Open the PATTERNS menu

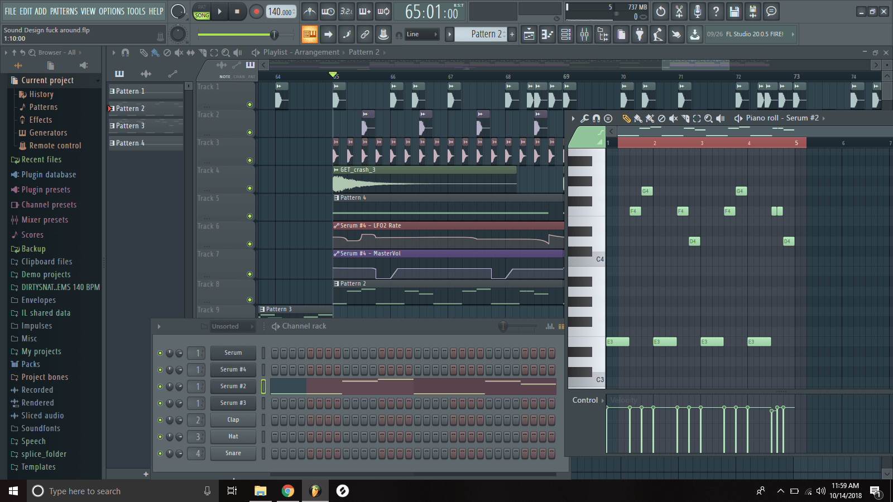[x=65, y=11]
